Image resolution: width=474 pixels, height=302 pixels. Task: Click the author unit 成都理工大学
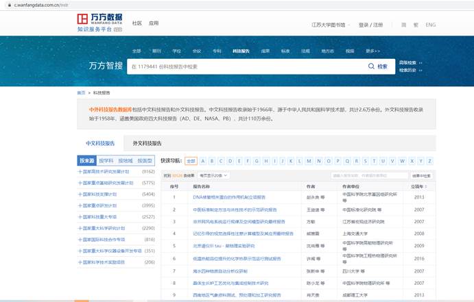[x=355, y=295]
